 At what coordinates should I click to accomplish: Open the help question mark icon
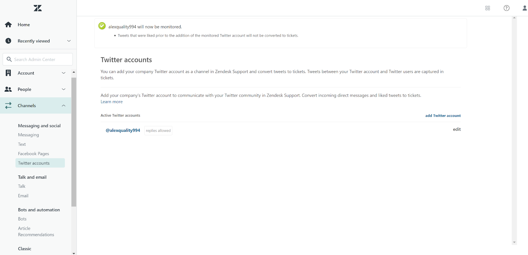[x=506, y=8]
